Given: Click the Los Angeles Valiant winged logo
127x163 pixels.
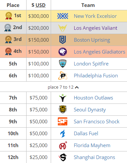Looking at the screenshot, I should point(63,28).
